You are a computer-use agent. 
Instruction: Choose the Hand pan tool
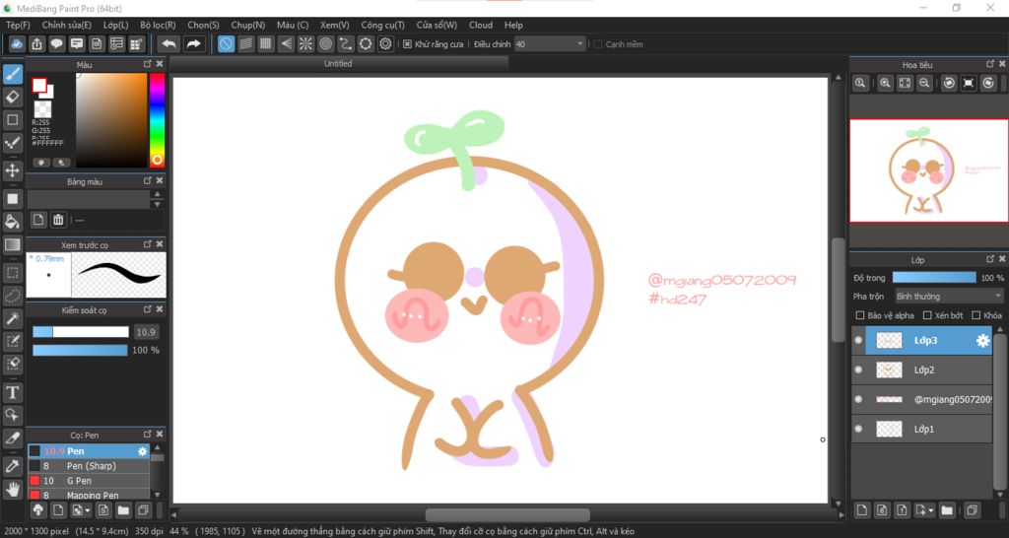coord(12,490)
